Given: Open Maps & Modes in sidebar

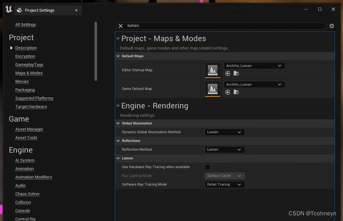Looking at the screenshot, I should [x=29, y=73].
